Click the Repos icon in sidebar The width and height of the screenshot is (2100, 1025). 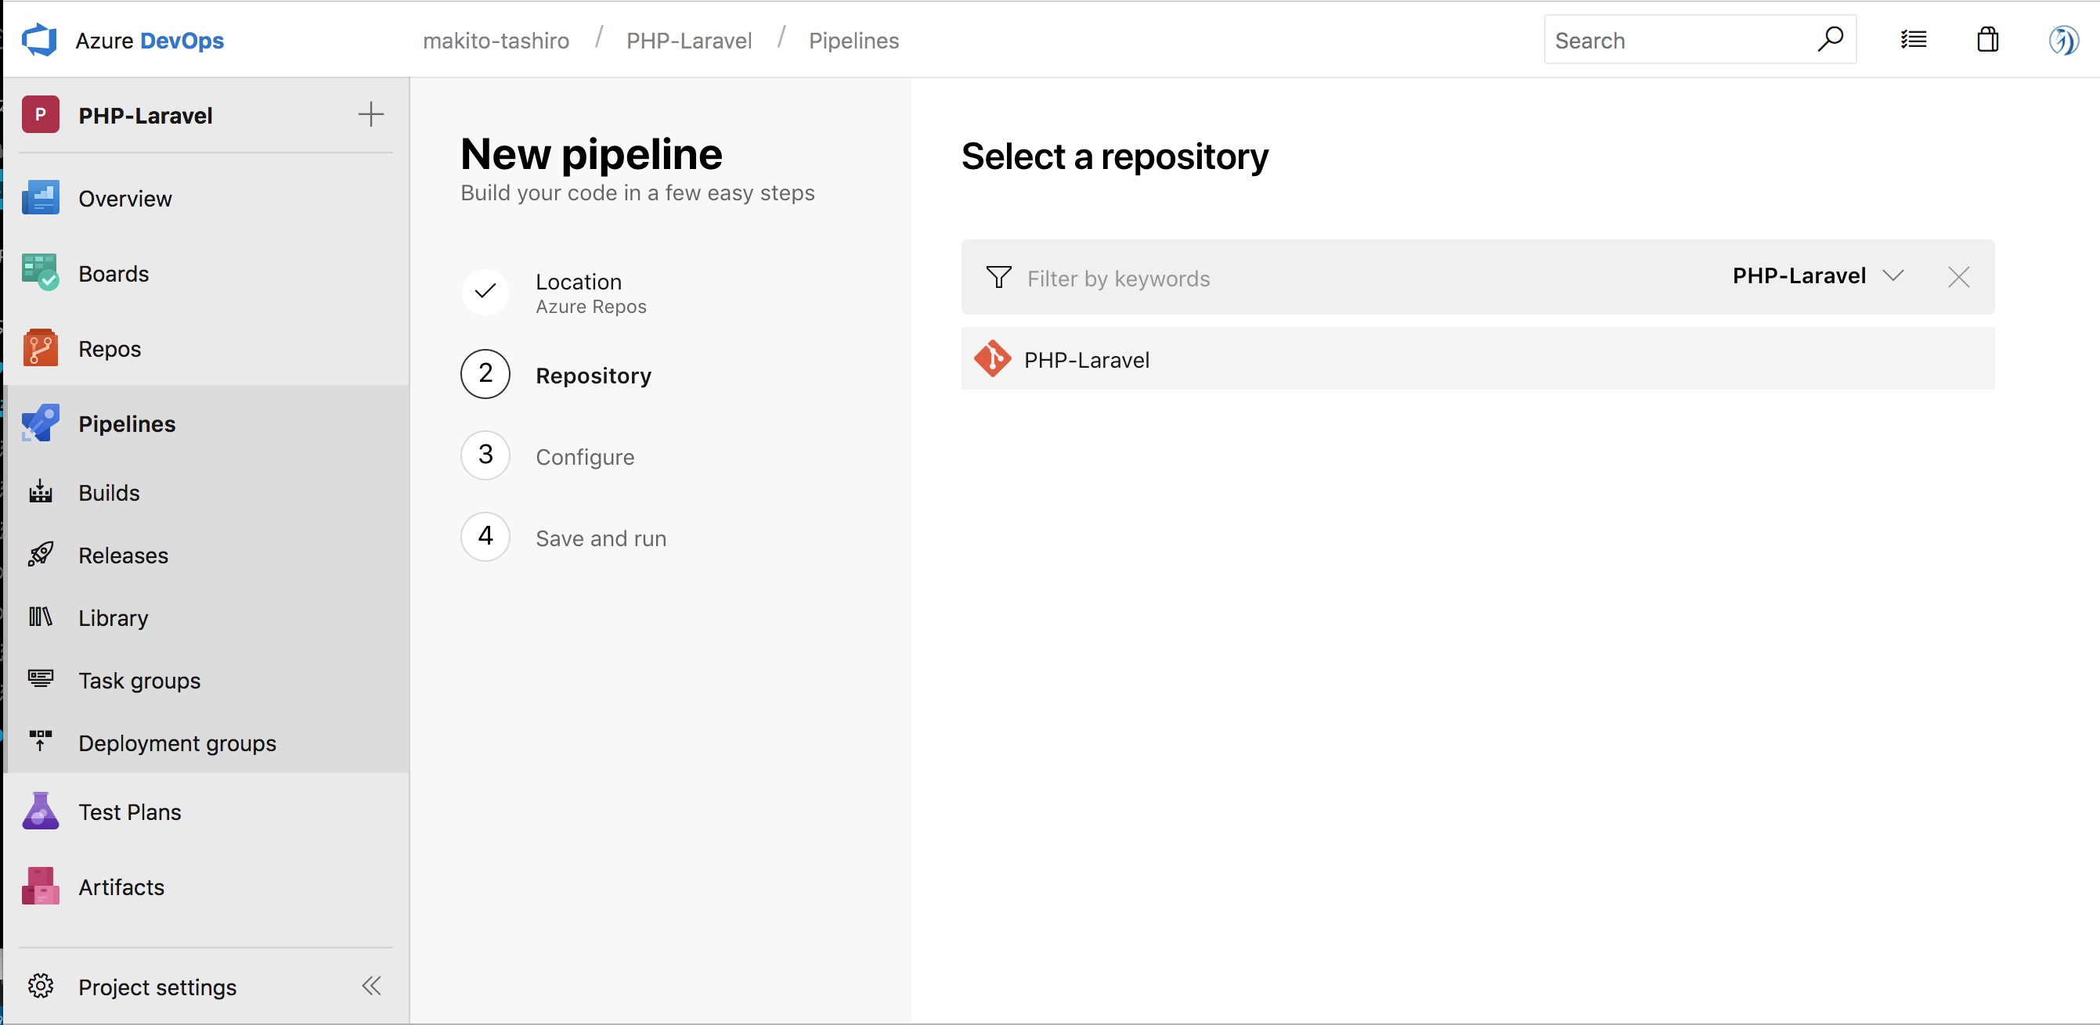coord(40,348)
